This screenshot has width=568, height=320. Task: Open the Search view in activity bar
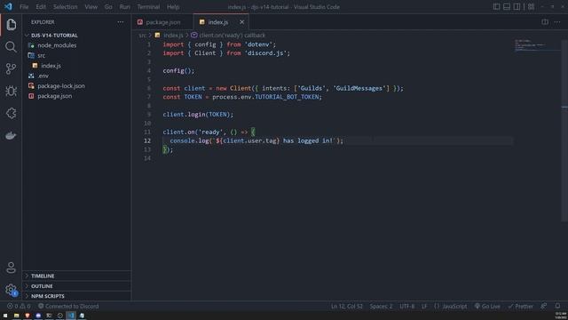11,46
